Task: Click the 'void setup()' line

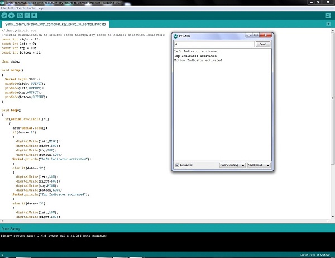Action: tap(12, 70)
